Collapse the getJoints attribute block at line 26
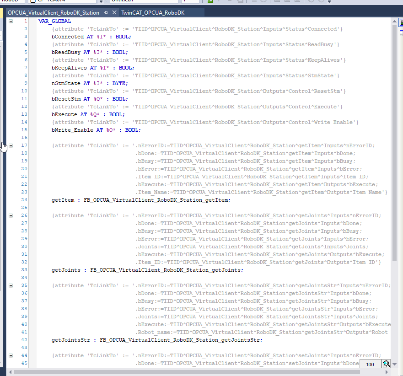 [11, 215]
